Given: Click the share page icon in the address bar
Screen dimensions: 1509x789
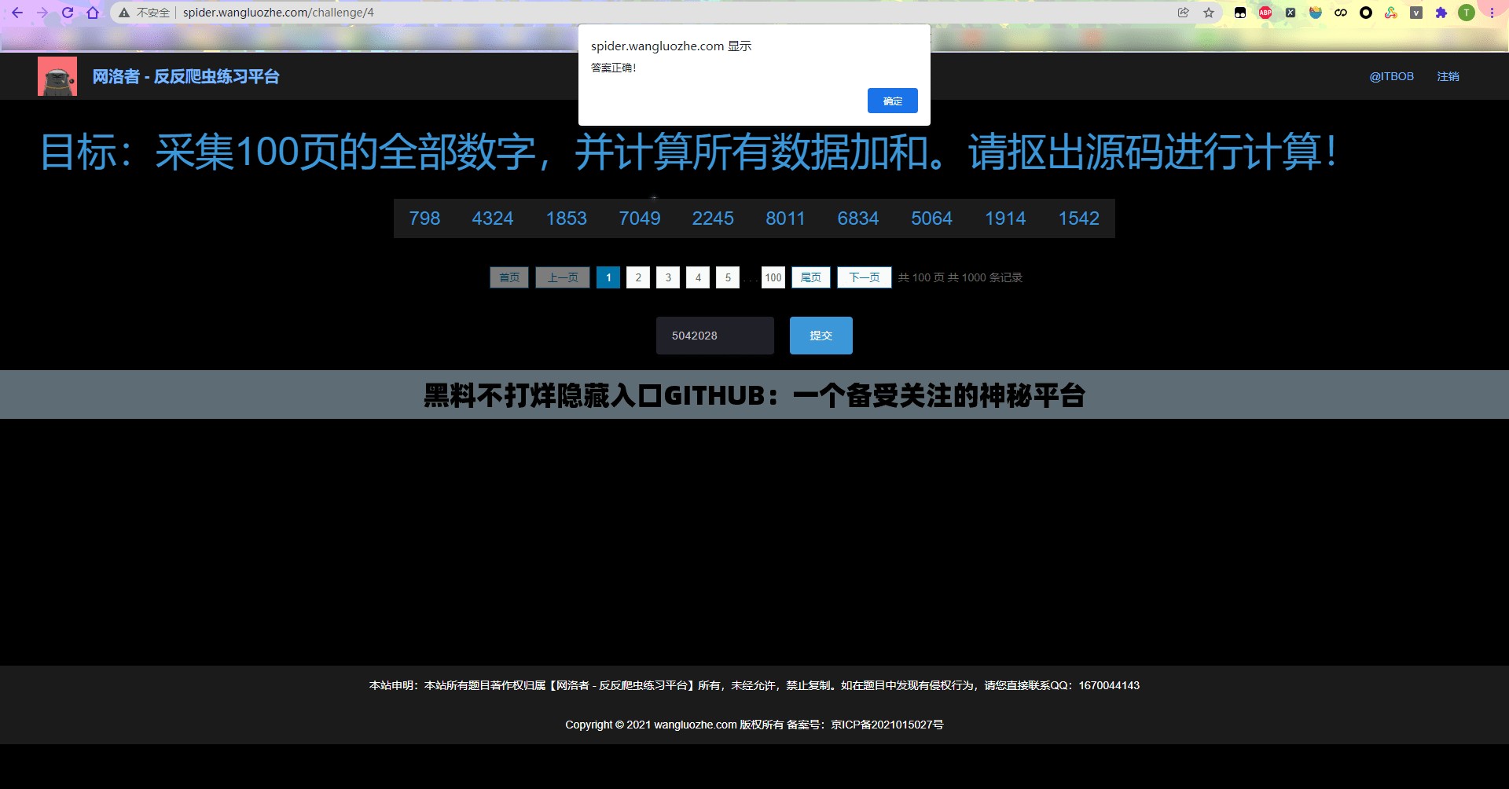Looking at the screenshot, I should click(x=1183, y=13).
